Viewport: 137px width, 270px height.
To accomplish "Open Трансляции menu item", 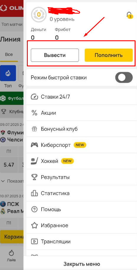I will tap(81, 242).
